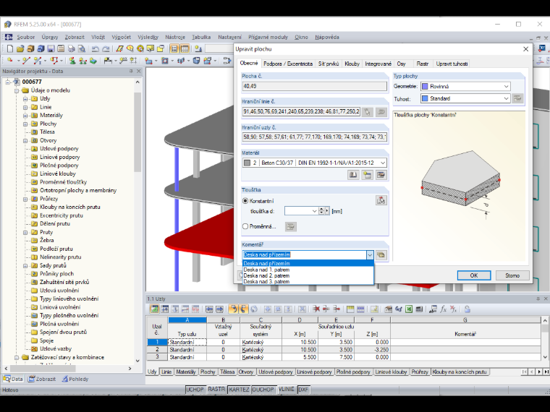Click the thickness settings icon beside Konstantní

[x=381, y=200]
